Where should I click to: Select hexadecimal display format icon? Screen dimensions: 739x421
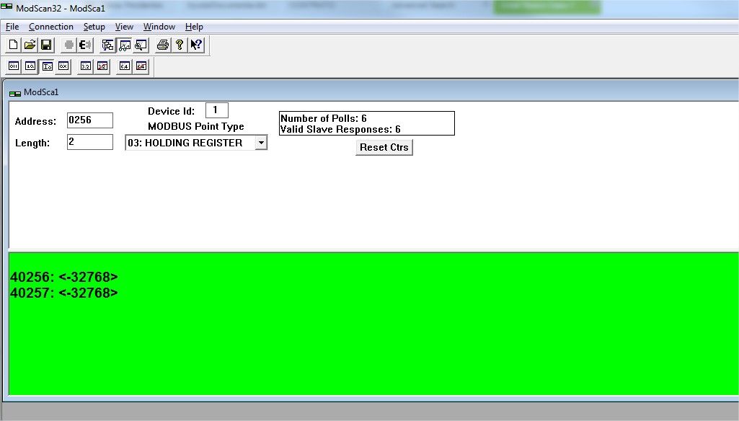(x=63, y=66)
